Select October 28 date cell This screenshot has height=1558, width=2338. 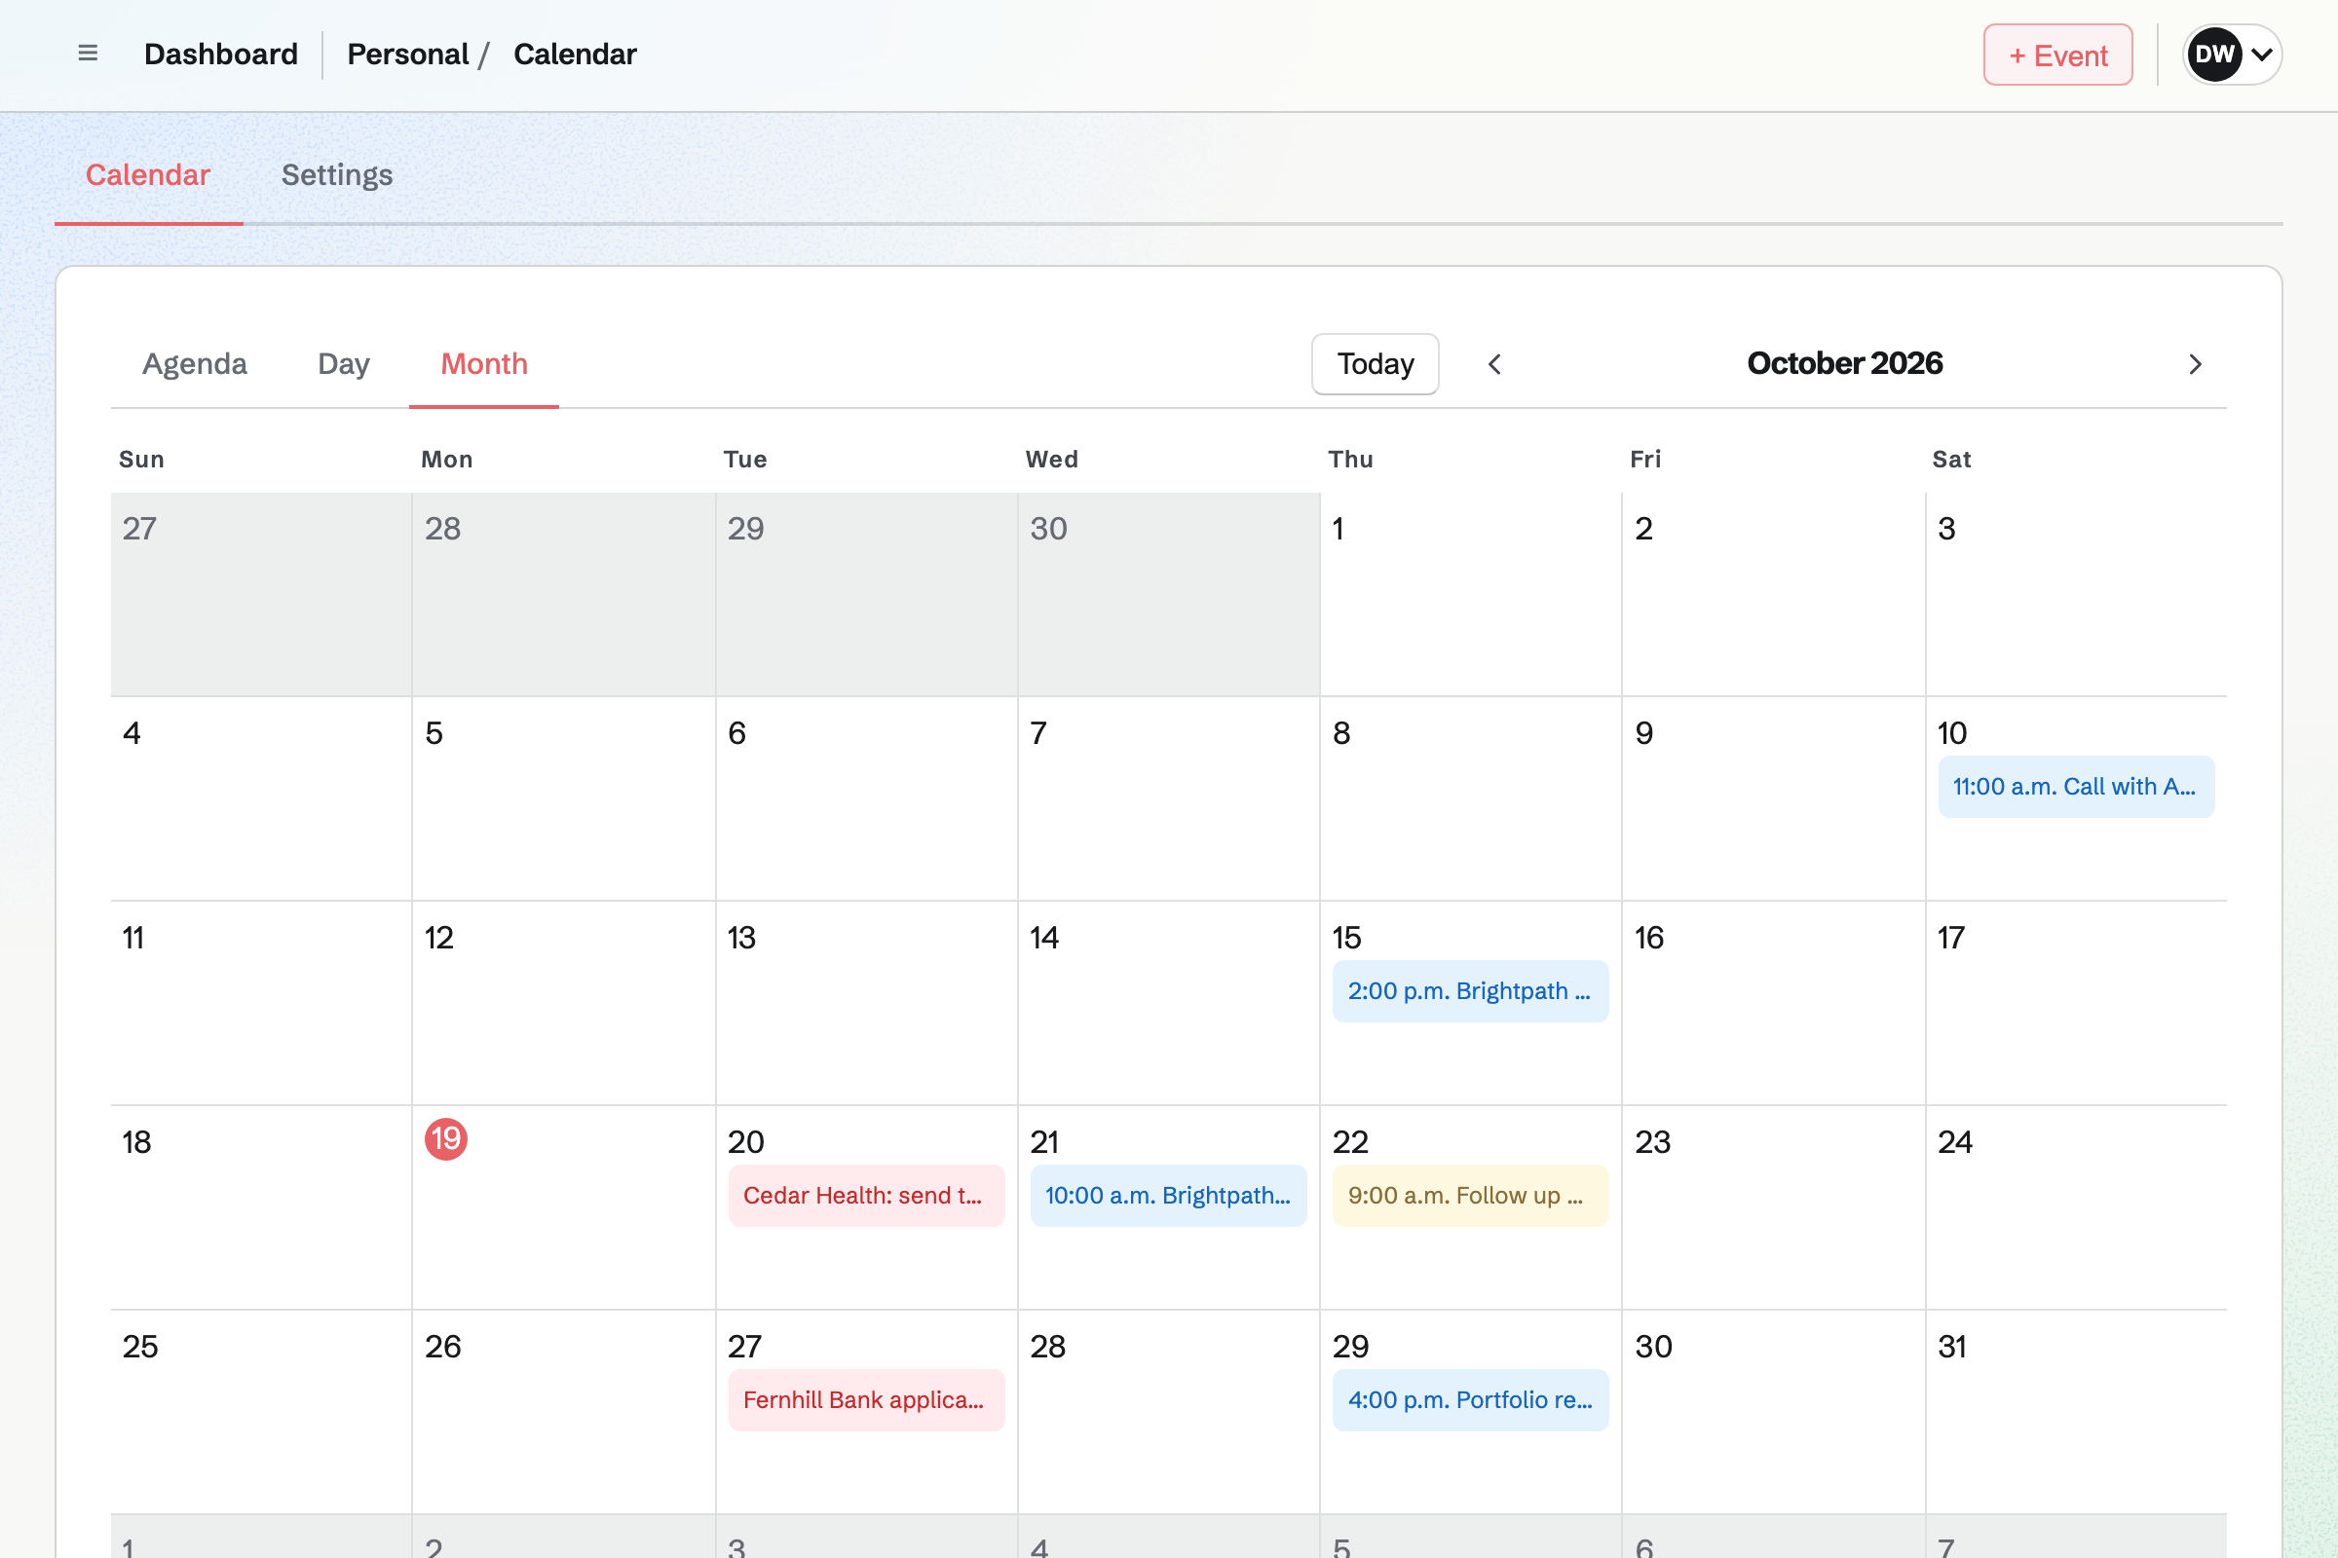click(1169, 1413)
